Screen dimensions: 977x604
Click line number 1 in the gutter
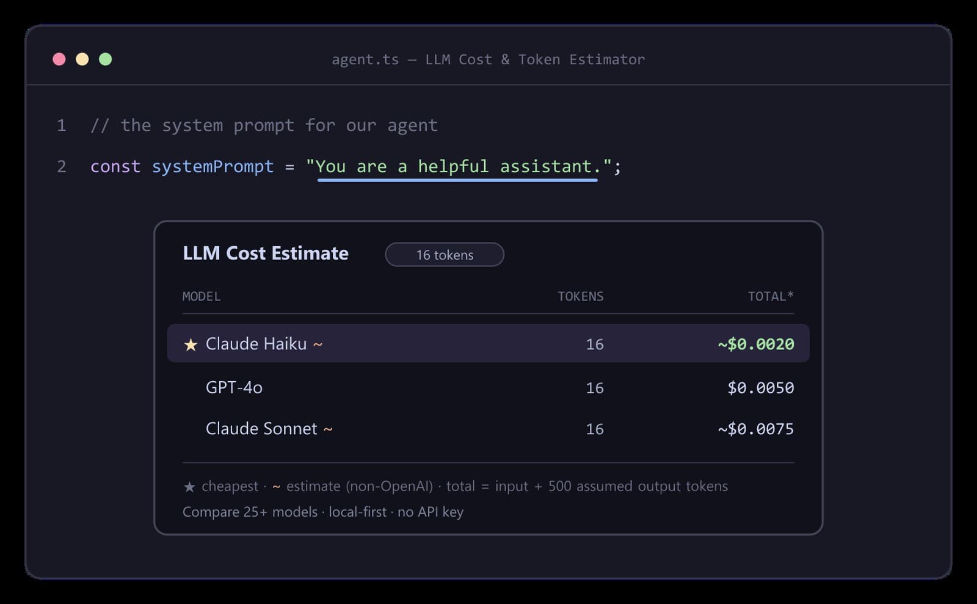(62, 125)
